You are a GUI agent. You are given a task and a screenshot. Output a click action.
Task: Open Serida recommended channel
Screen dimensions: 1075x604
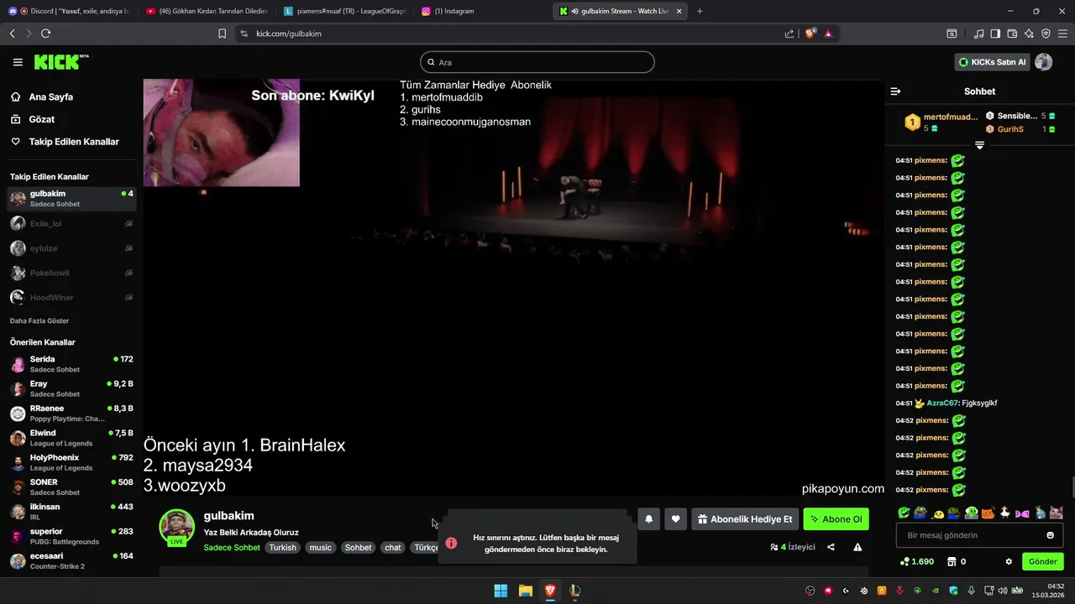pyautogui.click(x=71, y=364)
